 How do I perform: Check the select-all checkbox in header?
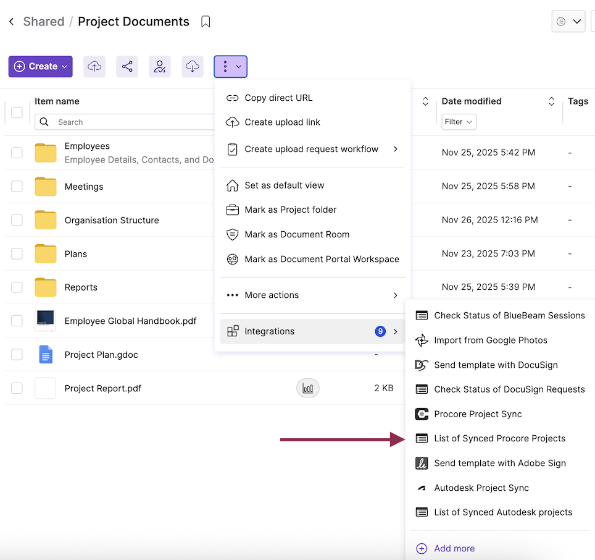pos(17,112)
